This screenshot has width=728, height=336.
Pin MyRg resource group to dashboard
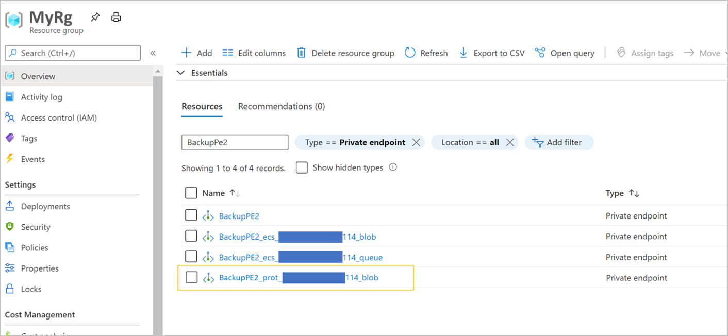coord(95,16)
